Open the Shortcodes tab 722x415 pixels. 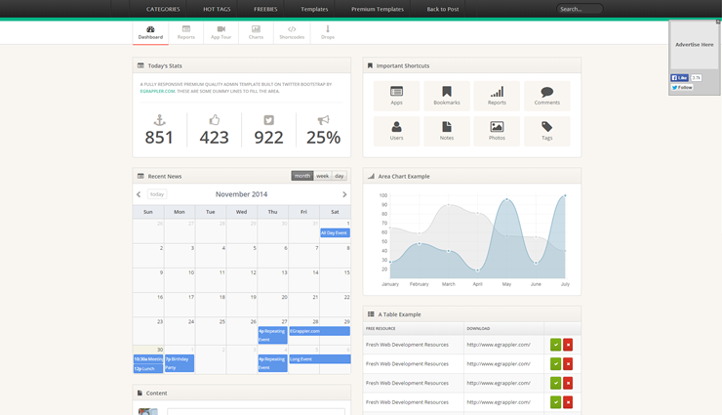(292, 32)
